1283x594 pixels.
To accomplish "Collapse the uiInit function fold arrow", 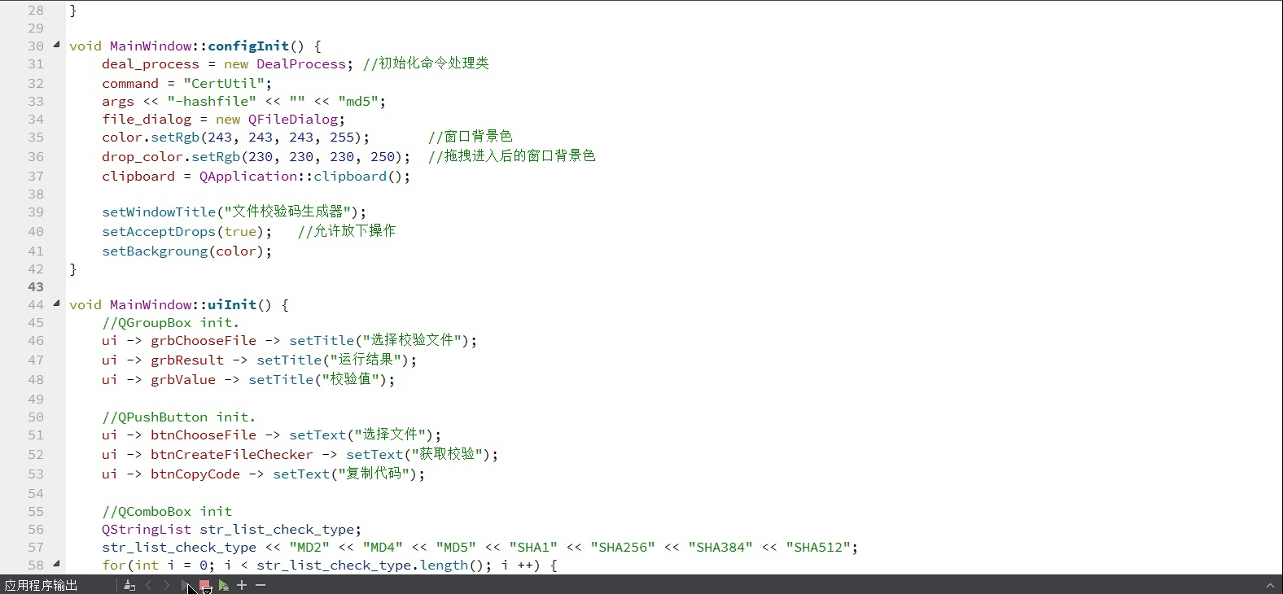I will (56, 304).
